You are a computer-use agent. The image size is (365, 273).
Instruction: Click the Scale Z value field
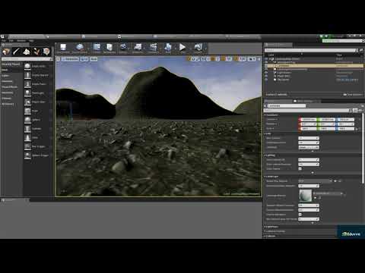click(x=345, y=129)
